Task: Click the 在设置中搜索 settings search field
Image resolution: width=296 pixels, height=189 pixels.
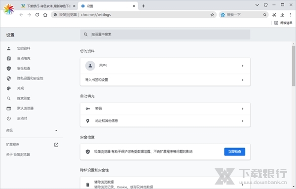Action: point(165,35)
